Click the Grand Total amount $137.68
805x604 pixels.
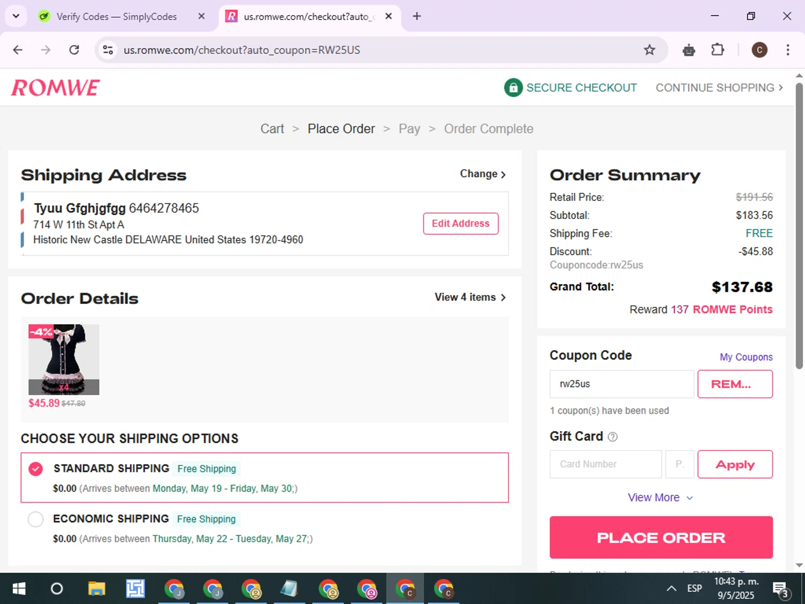742,287
